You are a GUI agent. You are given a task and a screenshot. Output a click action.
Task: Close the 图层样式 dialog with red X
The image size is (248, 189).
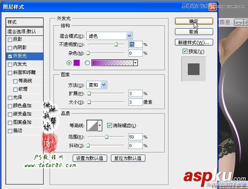click(212, 7)
